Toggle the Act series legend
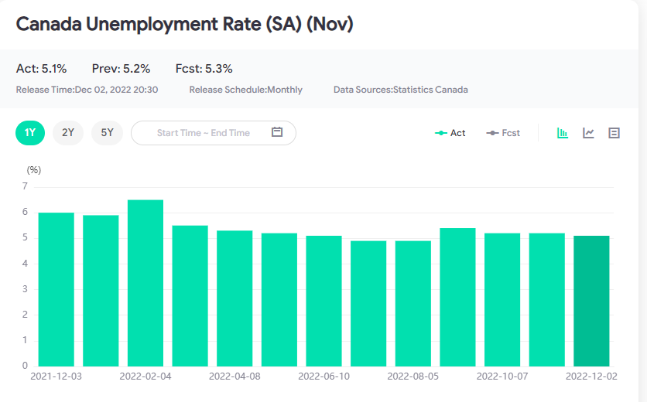This screenshot has width=647, height=402. tap(450, 133)
